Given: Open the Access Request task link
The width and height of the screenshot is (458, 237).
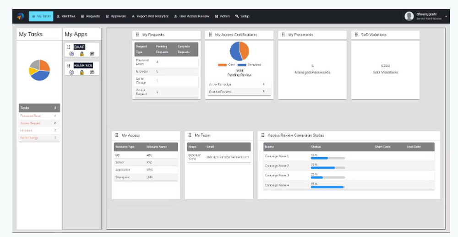Looking at the screenshot, I should 30,123.
